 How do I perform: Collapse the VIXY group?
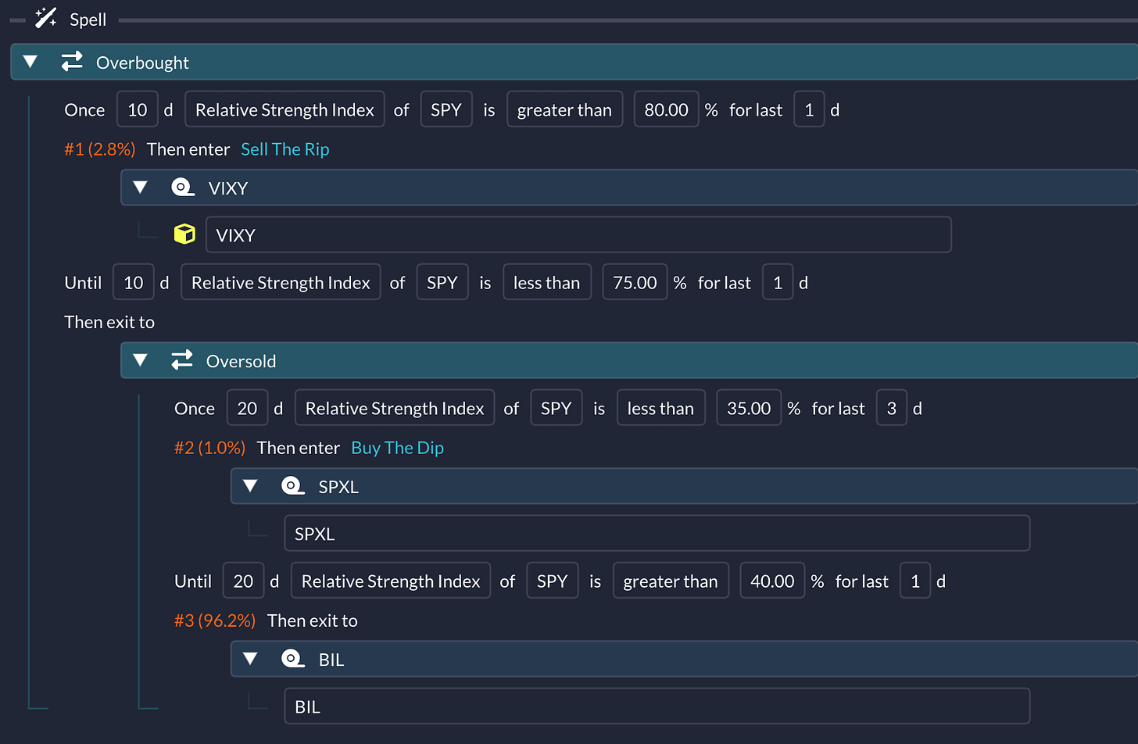(141, 188)
